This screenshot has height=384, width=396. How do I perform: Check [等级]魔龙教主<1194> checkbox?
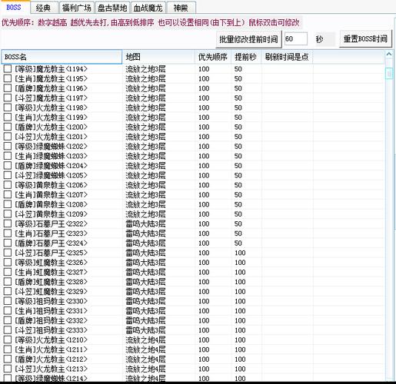8,69
